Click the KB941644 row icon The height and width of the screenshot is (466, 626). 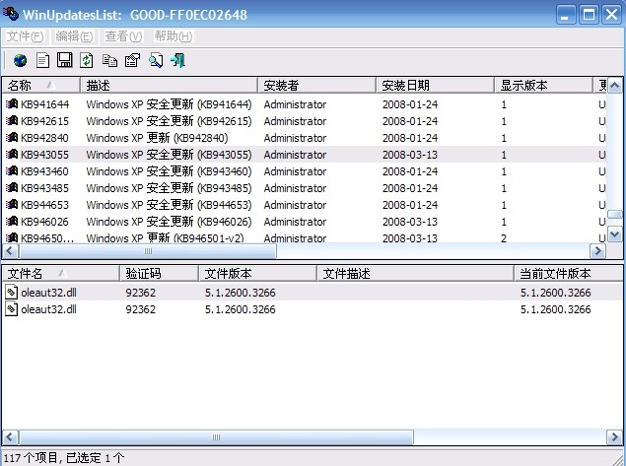pos(12,104)
